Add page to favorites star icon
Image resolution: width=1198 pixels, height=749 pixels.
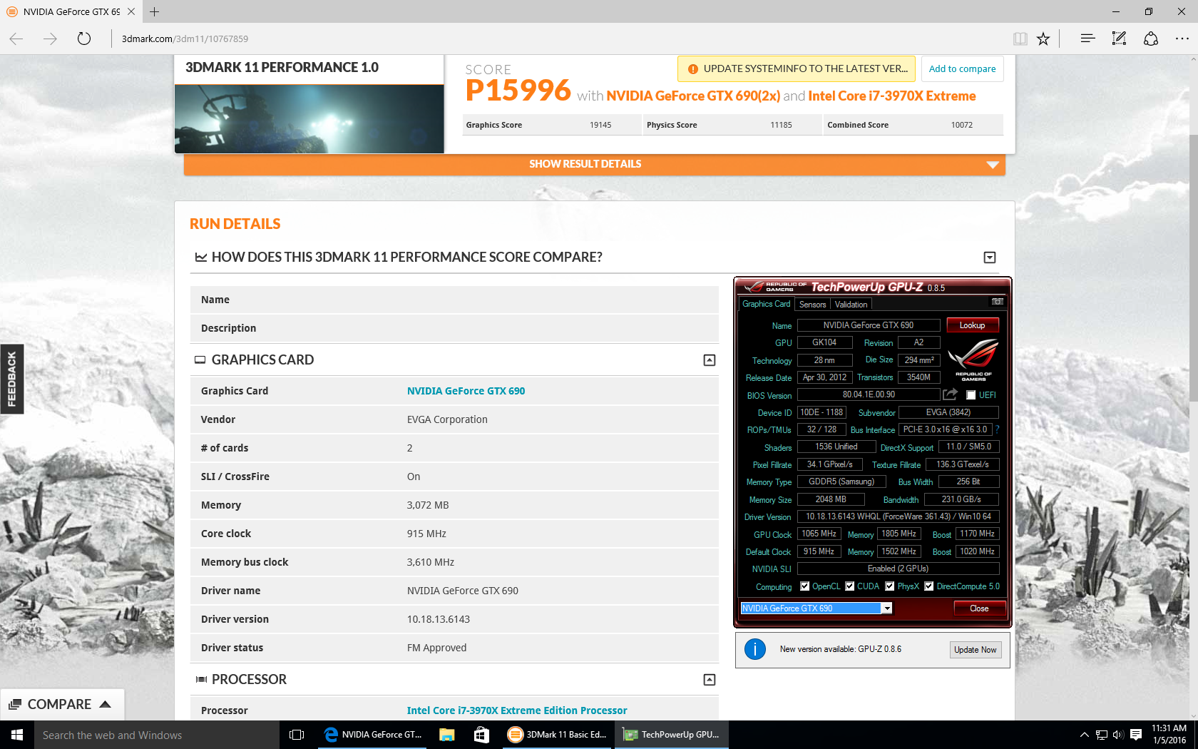1043,39
